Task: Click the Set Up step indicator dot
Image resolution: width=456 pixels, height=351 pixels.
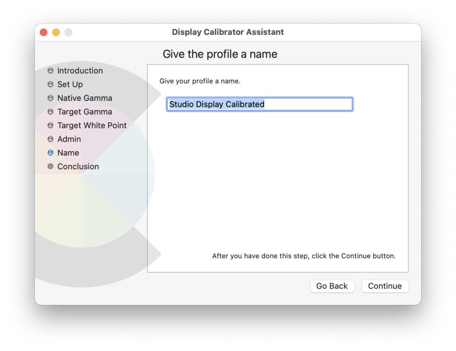Action: pos(51,84)
